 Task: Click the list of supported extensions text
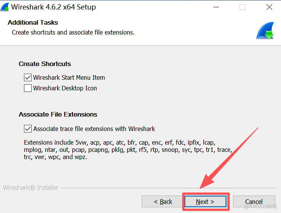128,150
